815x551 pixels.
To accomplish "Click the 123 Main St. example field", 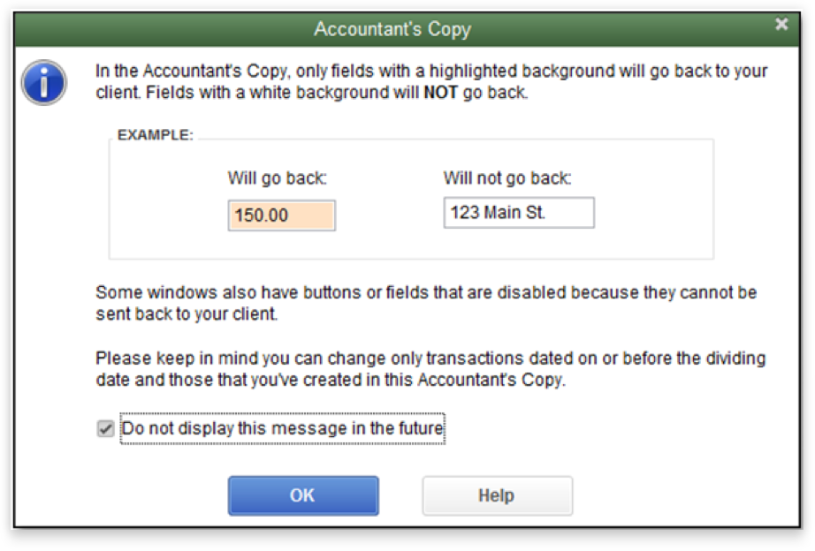I will 518,213.
